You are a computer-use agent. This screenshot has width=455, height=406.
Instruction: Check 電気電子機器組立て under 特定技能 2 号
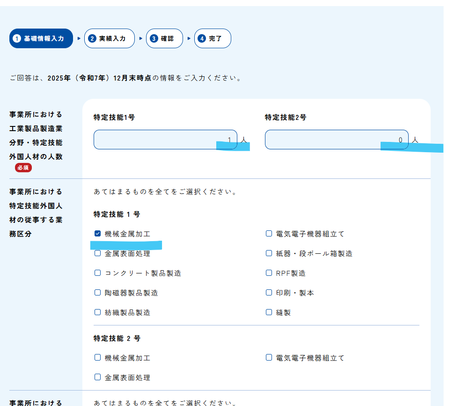(269, 357)
